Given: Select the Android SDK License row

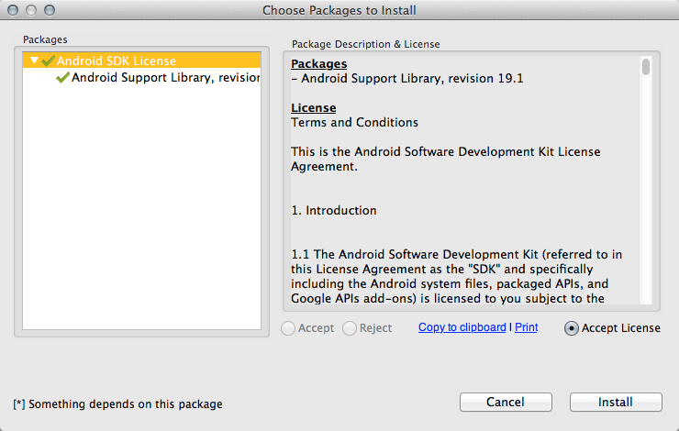Looking at the screenshot, I should coord(117,61).
